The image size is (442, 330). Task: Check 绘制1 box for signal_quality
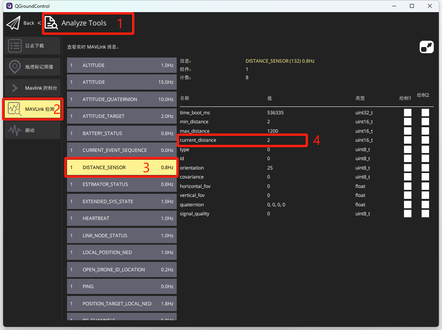tap(408, 214)
